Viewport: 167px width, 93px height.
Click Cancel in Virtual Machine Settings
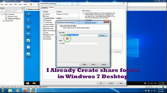click(111, 83)
